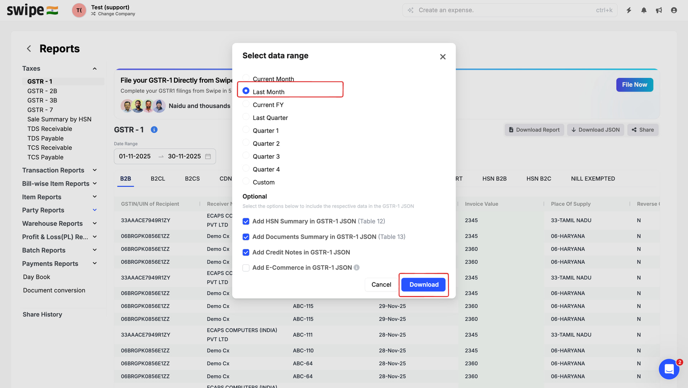The height and width of the screenshot is (388, 688).
Task: Choose the Quarter 3 radio option
Action: pos(246,156)
